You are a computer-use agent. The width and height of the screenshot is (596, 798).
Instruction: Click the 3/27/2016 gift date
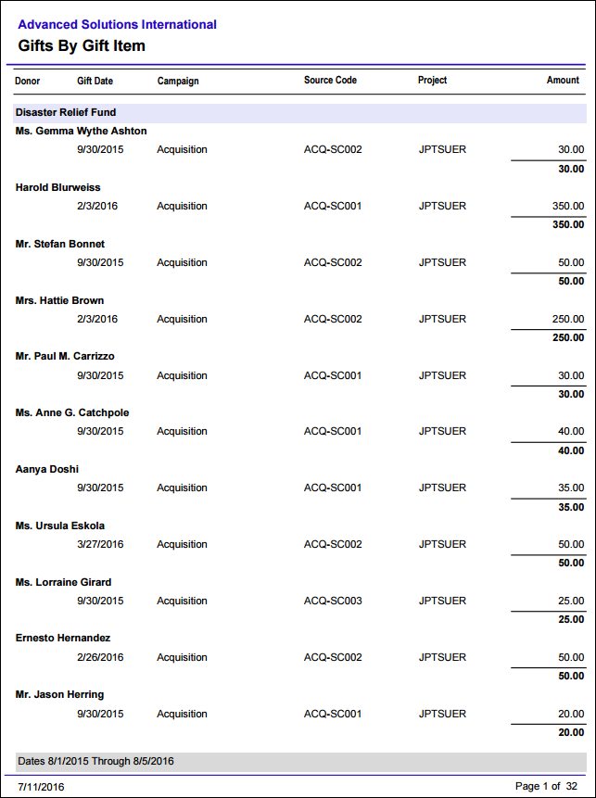click(x=100, y=544)
